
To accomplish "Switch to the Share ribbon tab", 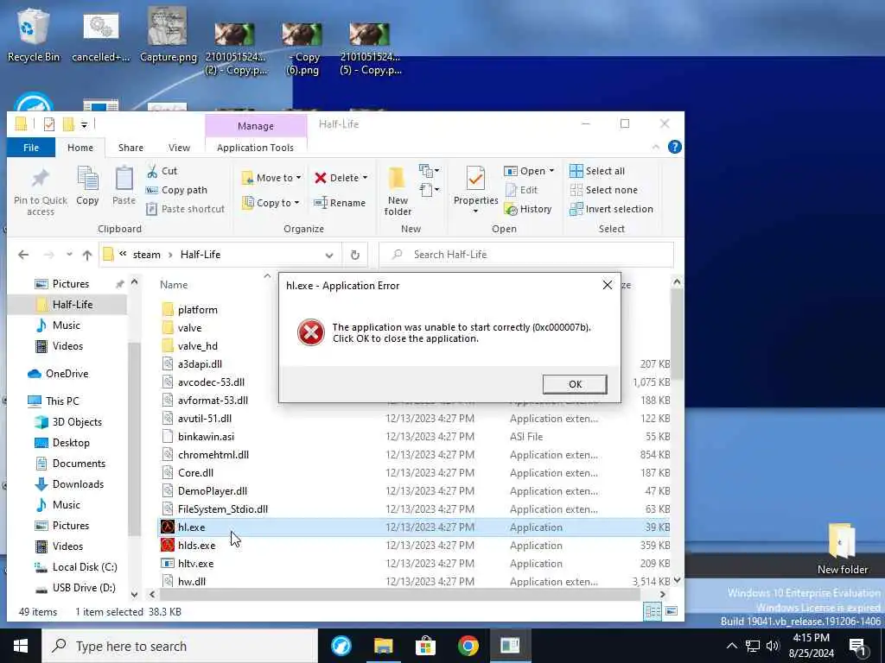I will click(131, 147).
